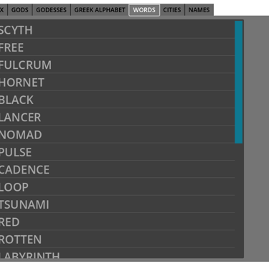Image resolution: width=269 pixels, height=269 pixels.
Task: Choose the LOOP entry
Action: click(x=117, y=187)
